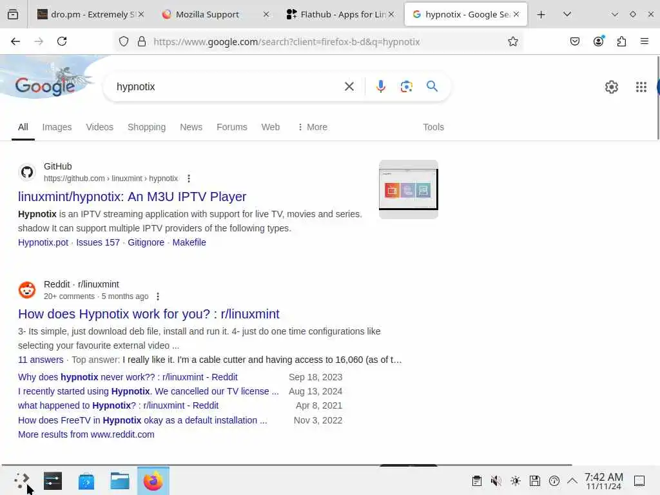Viewport: 660px width, 495px height.
Task: Select the News search filter
Action: pyautogui.click(x=191, y=127)
